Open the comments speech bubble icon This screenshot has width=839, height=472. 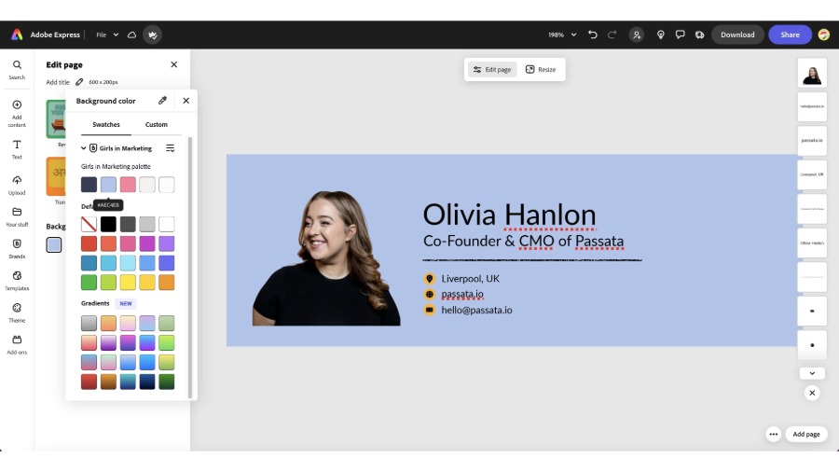click(x=681, y=35)
